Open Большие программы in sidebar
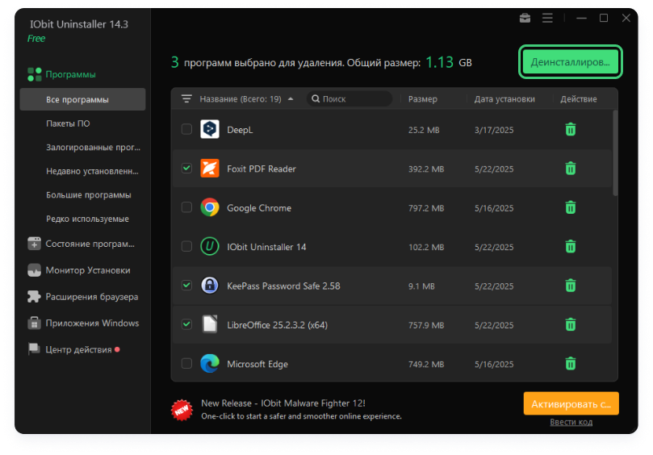Viewport: 653px width, 455px height. coord(88,194)
